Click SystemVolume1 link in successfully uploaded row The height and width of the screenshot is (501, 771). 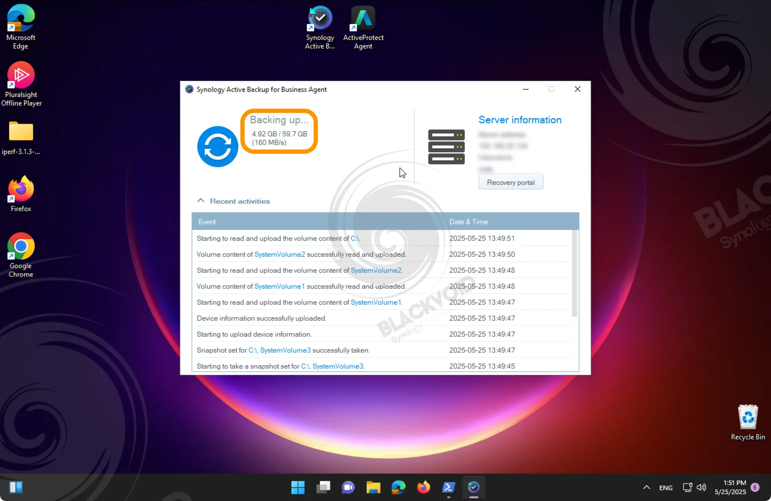pos(279,286)
